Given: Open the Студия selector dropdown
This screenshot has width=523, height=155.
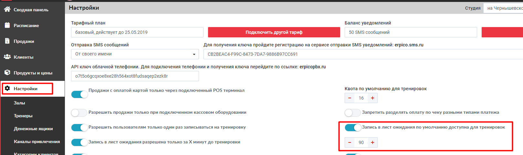Looking at the screenshot, I should [x=503, y=8].
